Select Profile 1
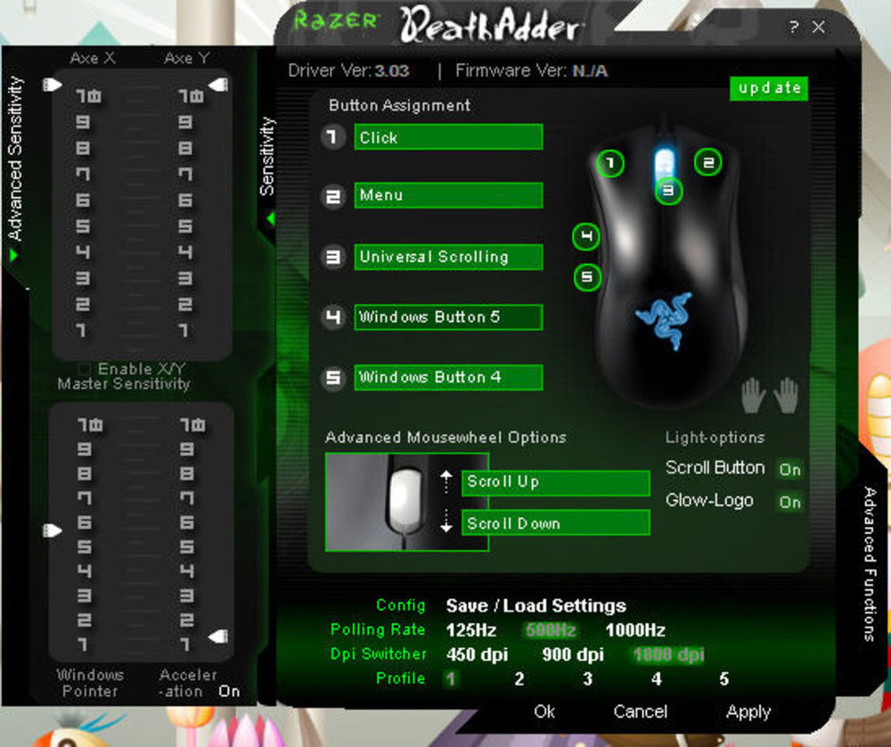The width and height of the screenshot is (891, 747). point(451,678)
